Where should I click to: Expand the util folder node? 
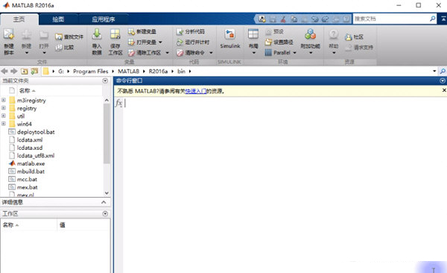(x=4, y=116)
